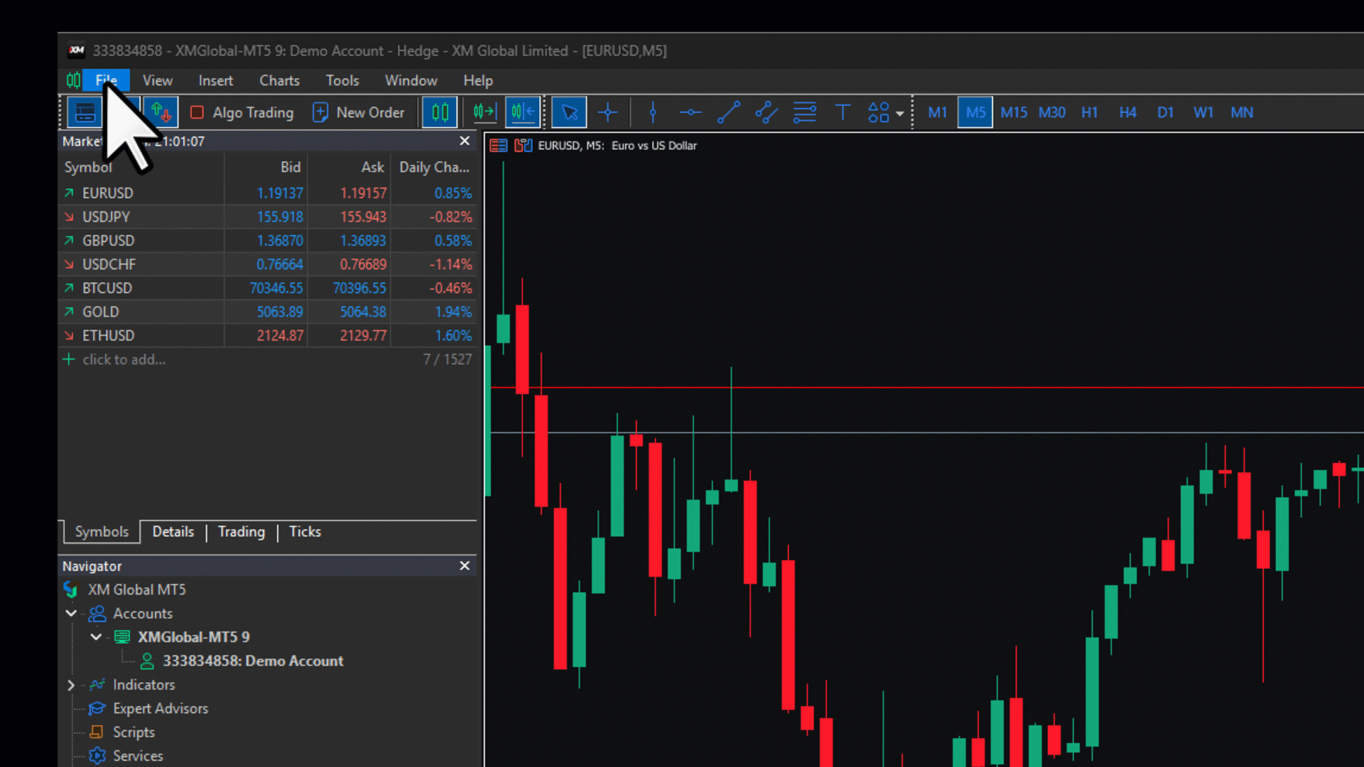The image size is (1364, 767).
Task: Open the File menu
Action: pos(107,80)
